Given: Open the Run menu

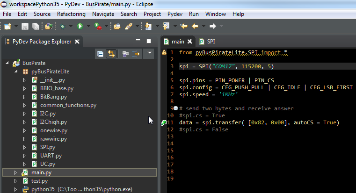Looking at the screenshot, I should click(194, 14).
